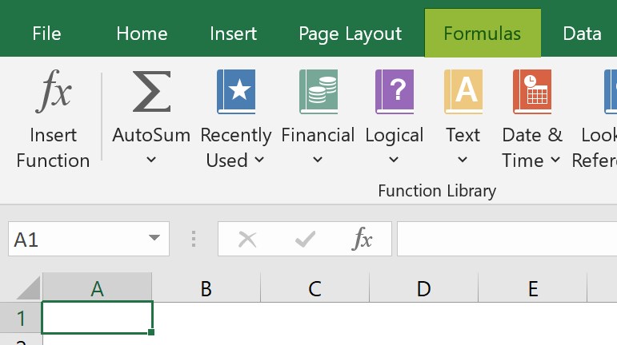
Task: Open the Name Box dropdown arrow
Action: [154, 237]
